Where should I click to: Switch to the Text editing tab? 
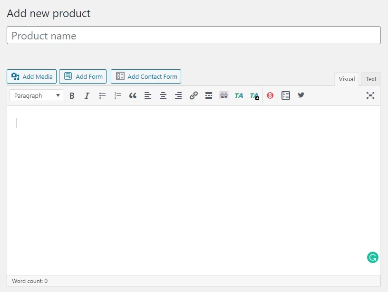tap(371, 79)
